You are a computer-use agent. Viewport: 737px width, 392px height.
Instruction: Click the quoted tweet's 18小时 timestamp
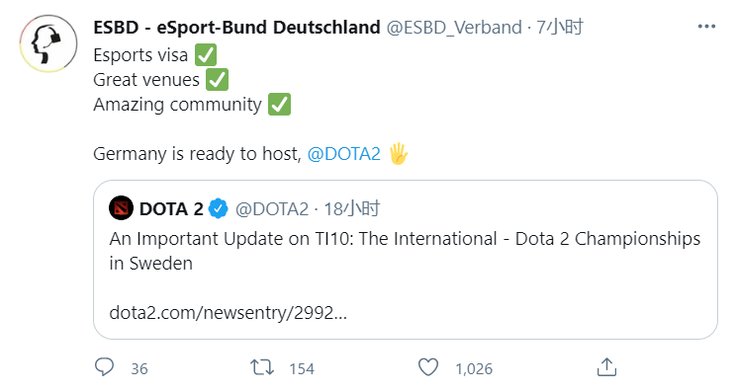click(x=352, y=208)
